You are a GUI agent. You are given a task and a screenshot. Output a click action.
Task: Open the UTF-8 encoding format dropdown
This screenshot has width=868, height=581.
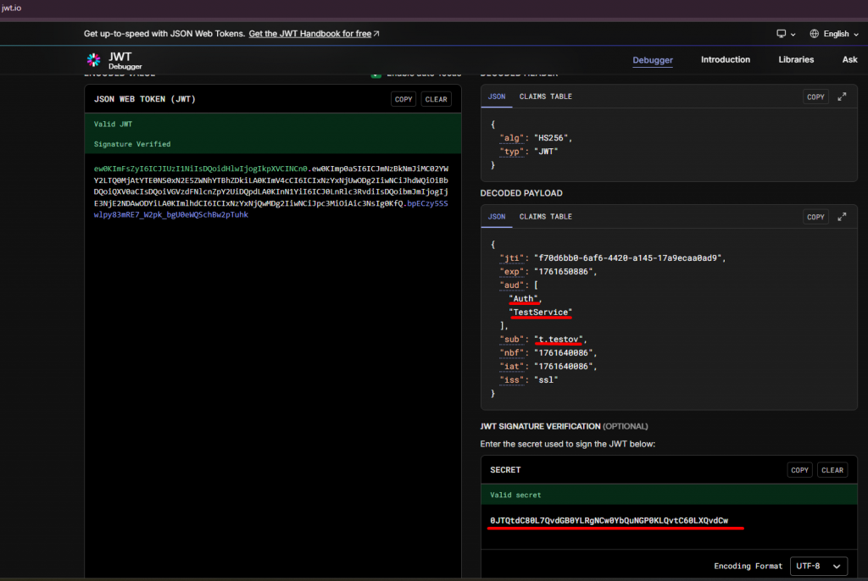pos(818,566)
